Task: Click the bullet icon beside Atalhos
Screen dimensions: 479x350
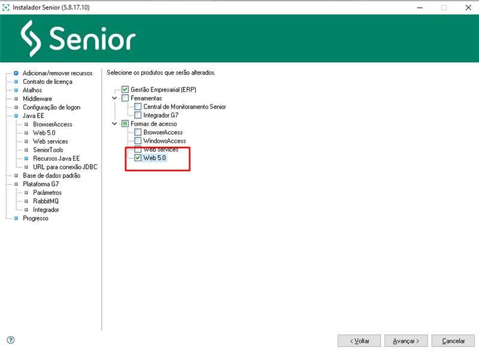Action: click(16, 90)
